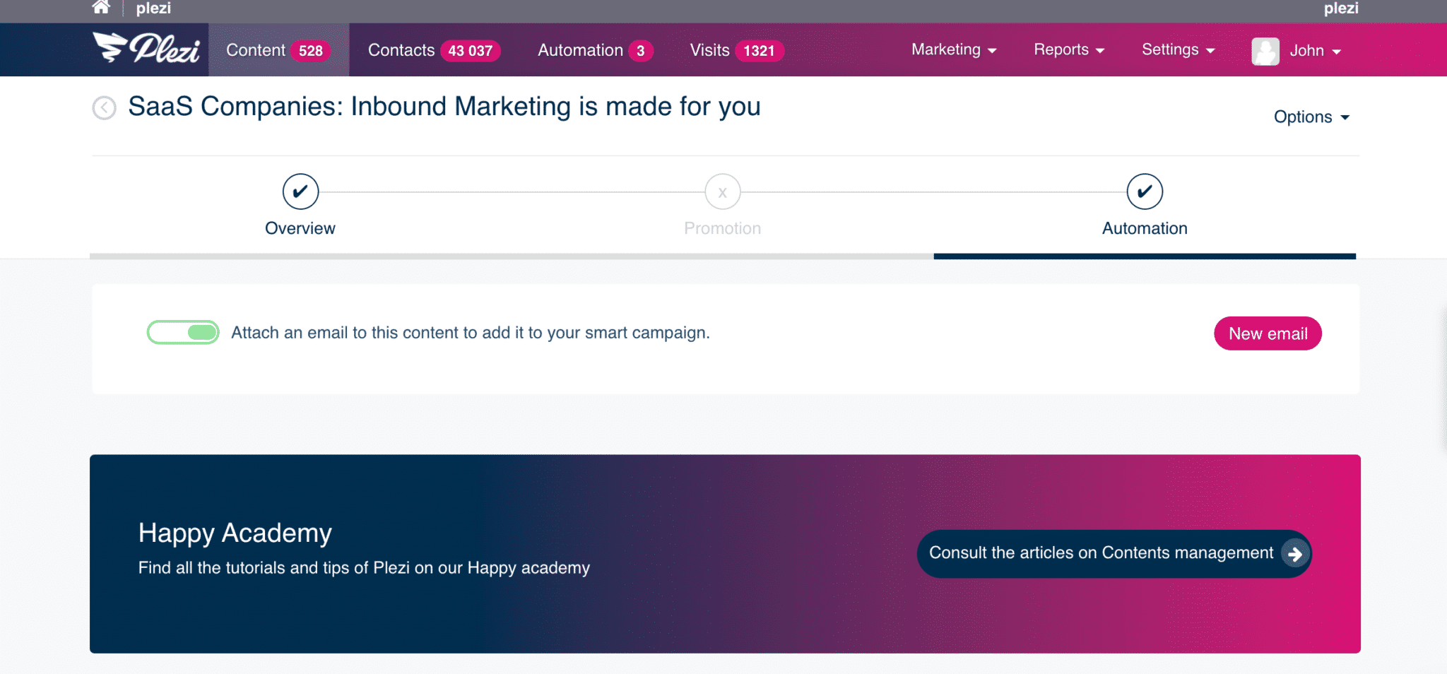This screenshot has height=674, width=1447.
Task: Click the New email button
Action: coord(1268,333)
